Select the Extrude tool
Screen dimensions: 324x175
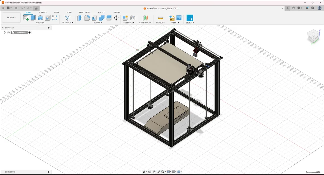pyautogui.click(x=33, y=18)
